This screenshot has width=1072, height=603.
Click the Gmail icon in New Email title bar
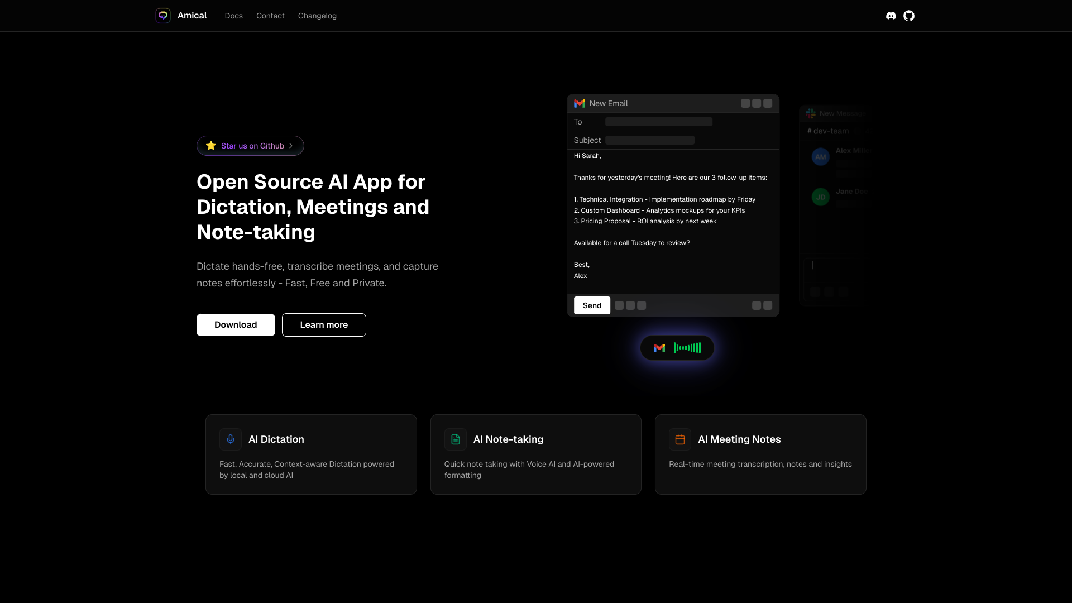pos(580,103)
